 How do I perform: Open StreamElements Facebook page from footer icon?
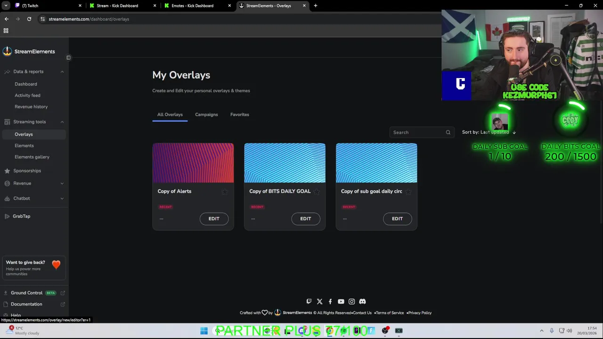[330, 301]
